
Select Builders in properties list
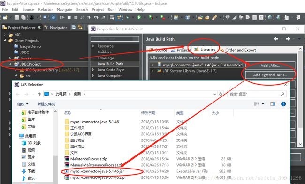point(105,52)
